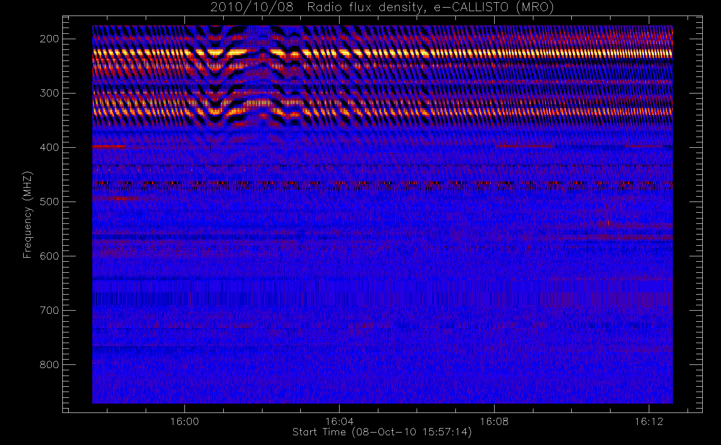Select the 300 frequency tick label
Screen dimensions: 721x445
(x=49, y=93)
